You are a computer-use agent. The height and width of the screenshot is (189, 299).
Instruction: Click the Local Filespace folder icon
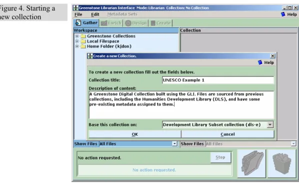pyautogui.click(x=83, y=41)
